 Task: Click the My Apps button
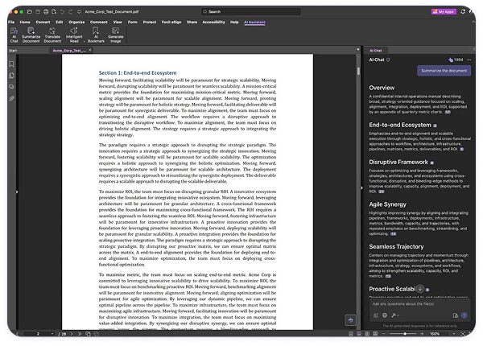(444, 12)
